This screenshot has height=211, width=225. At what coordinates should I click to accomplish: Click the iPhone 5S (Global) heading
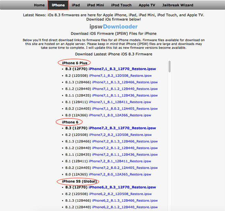(x=79, y=181)
